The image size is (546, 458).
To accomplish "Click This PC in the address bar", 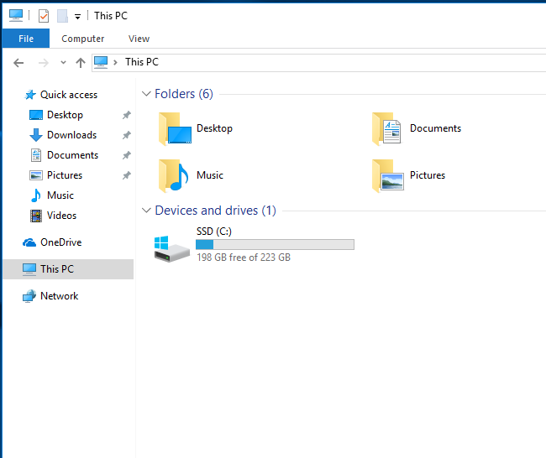I will pyautogui.click(x=142, y=62).
